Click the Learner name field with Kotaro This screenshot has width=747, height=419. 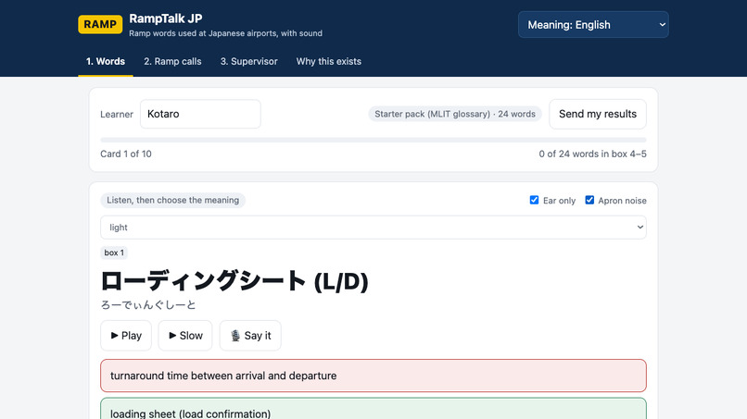coord(200,114)
